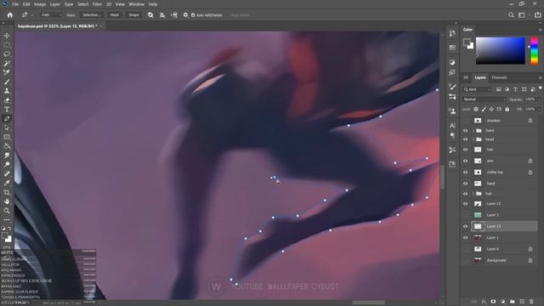This screenshot has height=306, width=544.
Task: Open the Search icon at top right
Action: point(511,15)
